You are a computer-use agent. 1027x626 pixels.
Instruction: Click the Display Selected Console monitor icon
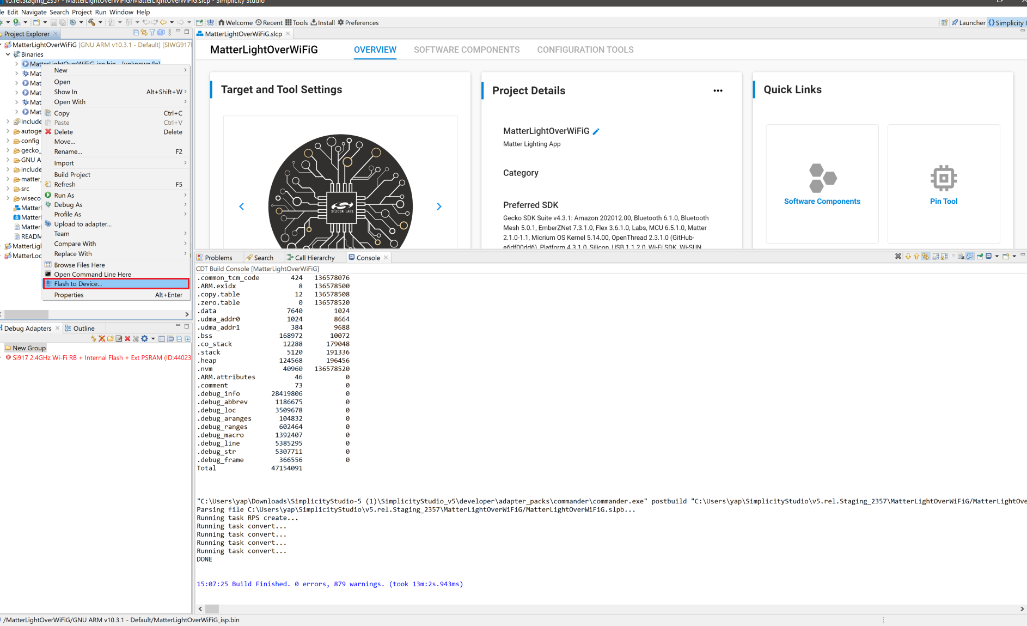pyautogui.click(x=988, y=256)
